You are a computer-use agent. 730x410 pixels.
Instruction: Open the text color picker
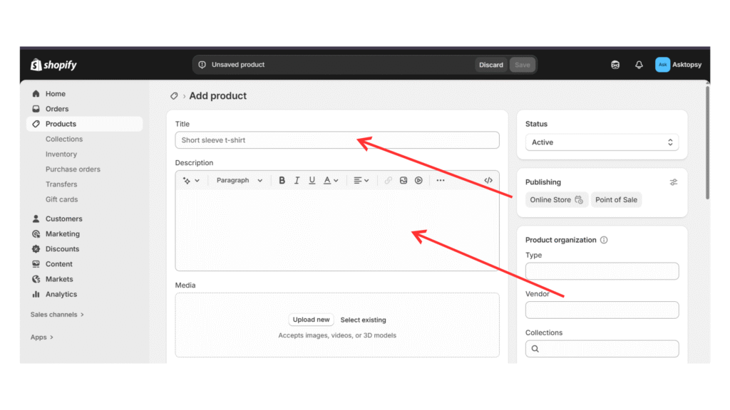tap(330, 181)
